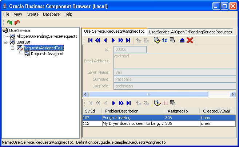The width and height of the screenshot is (239, 147).
Task: Open the Help menu
Action: point(68,14)
